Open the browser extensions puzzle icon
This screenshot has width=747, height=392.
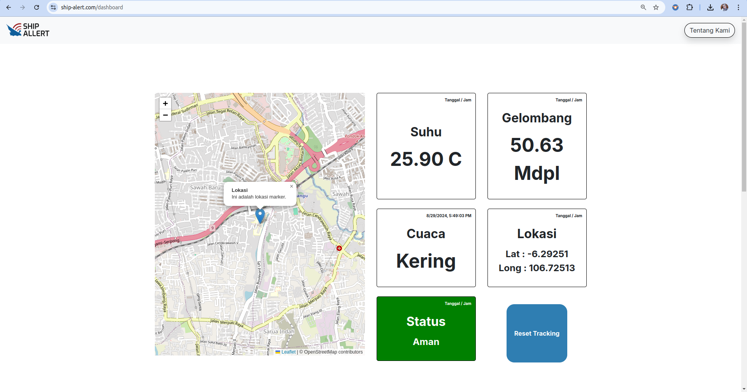(690, 7)
